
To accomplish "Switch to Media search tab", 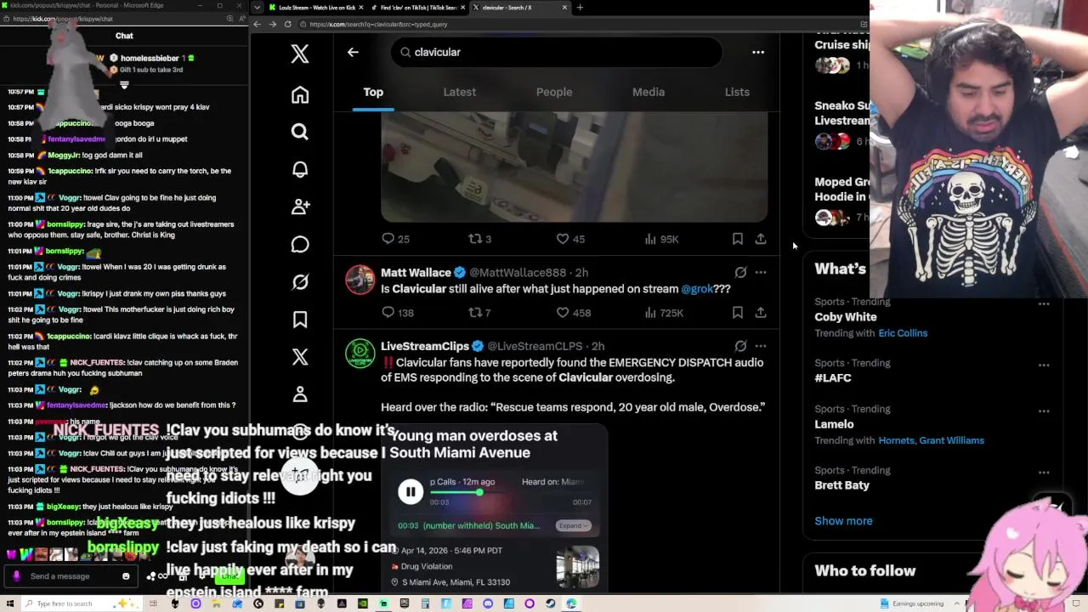I will [x=648, y=92].
